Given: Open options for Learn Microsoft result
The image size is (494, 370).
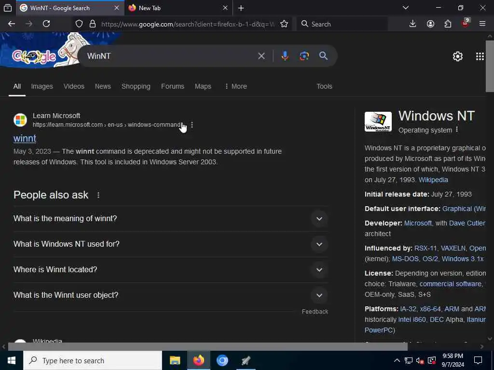Looking at the screenshot, I should click(x=192, y=125).
